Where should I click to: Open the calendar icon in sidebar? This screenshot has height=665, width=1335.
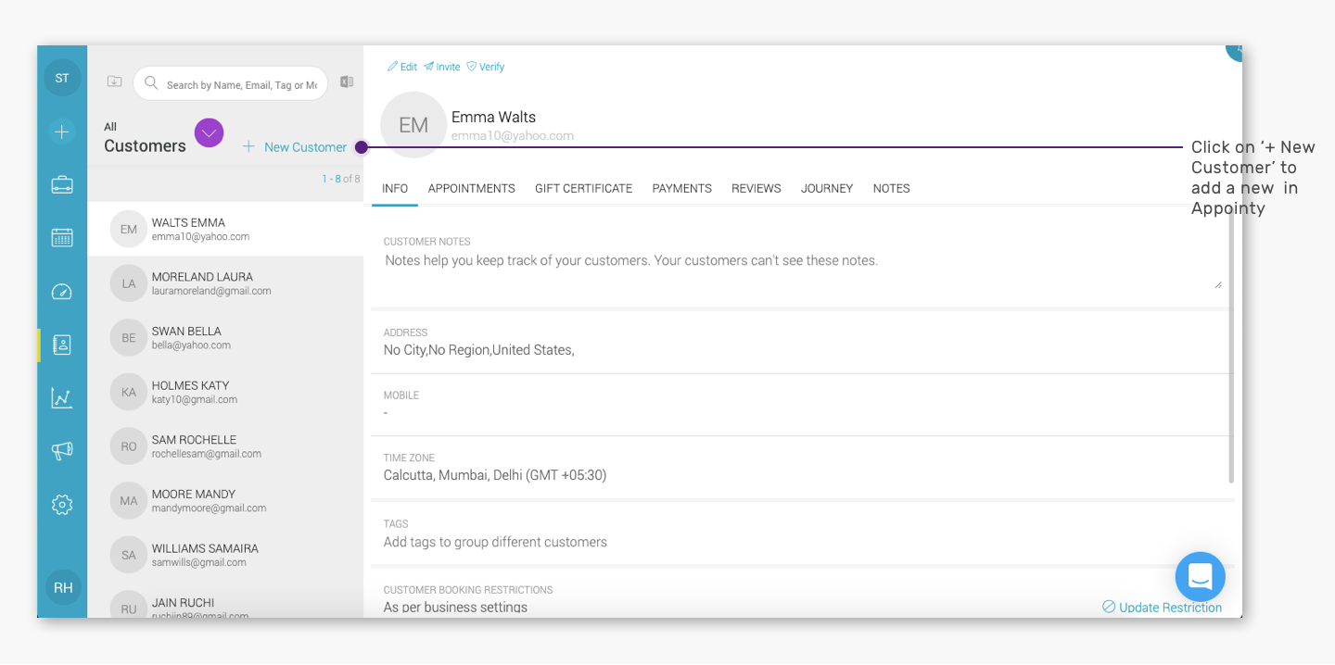[x=62, y=237]
